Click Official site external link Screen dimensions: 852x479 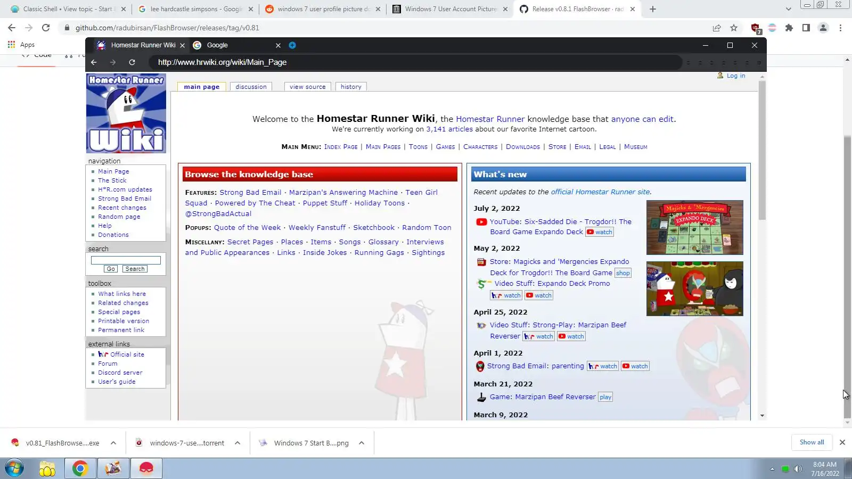click(127, 354)
